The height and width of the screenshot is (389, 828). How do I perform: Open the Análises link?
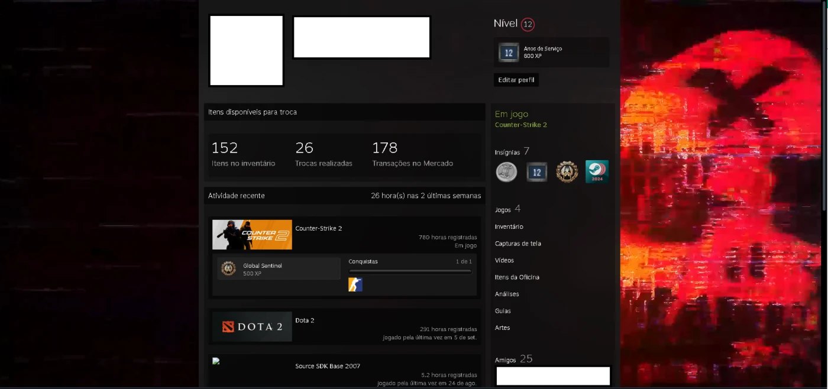pos(507,294)
